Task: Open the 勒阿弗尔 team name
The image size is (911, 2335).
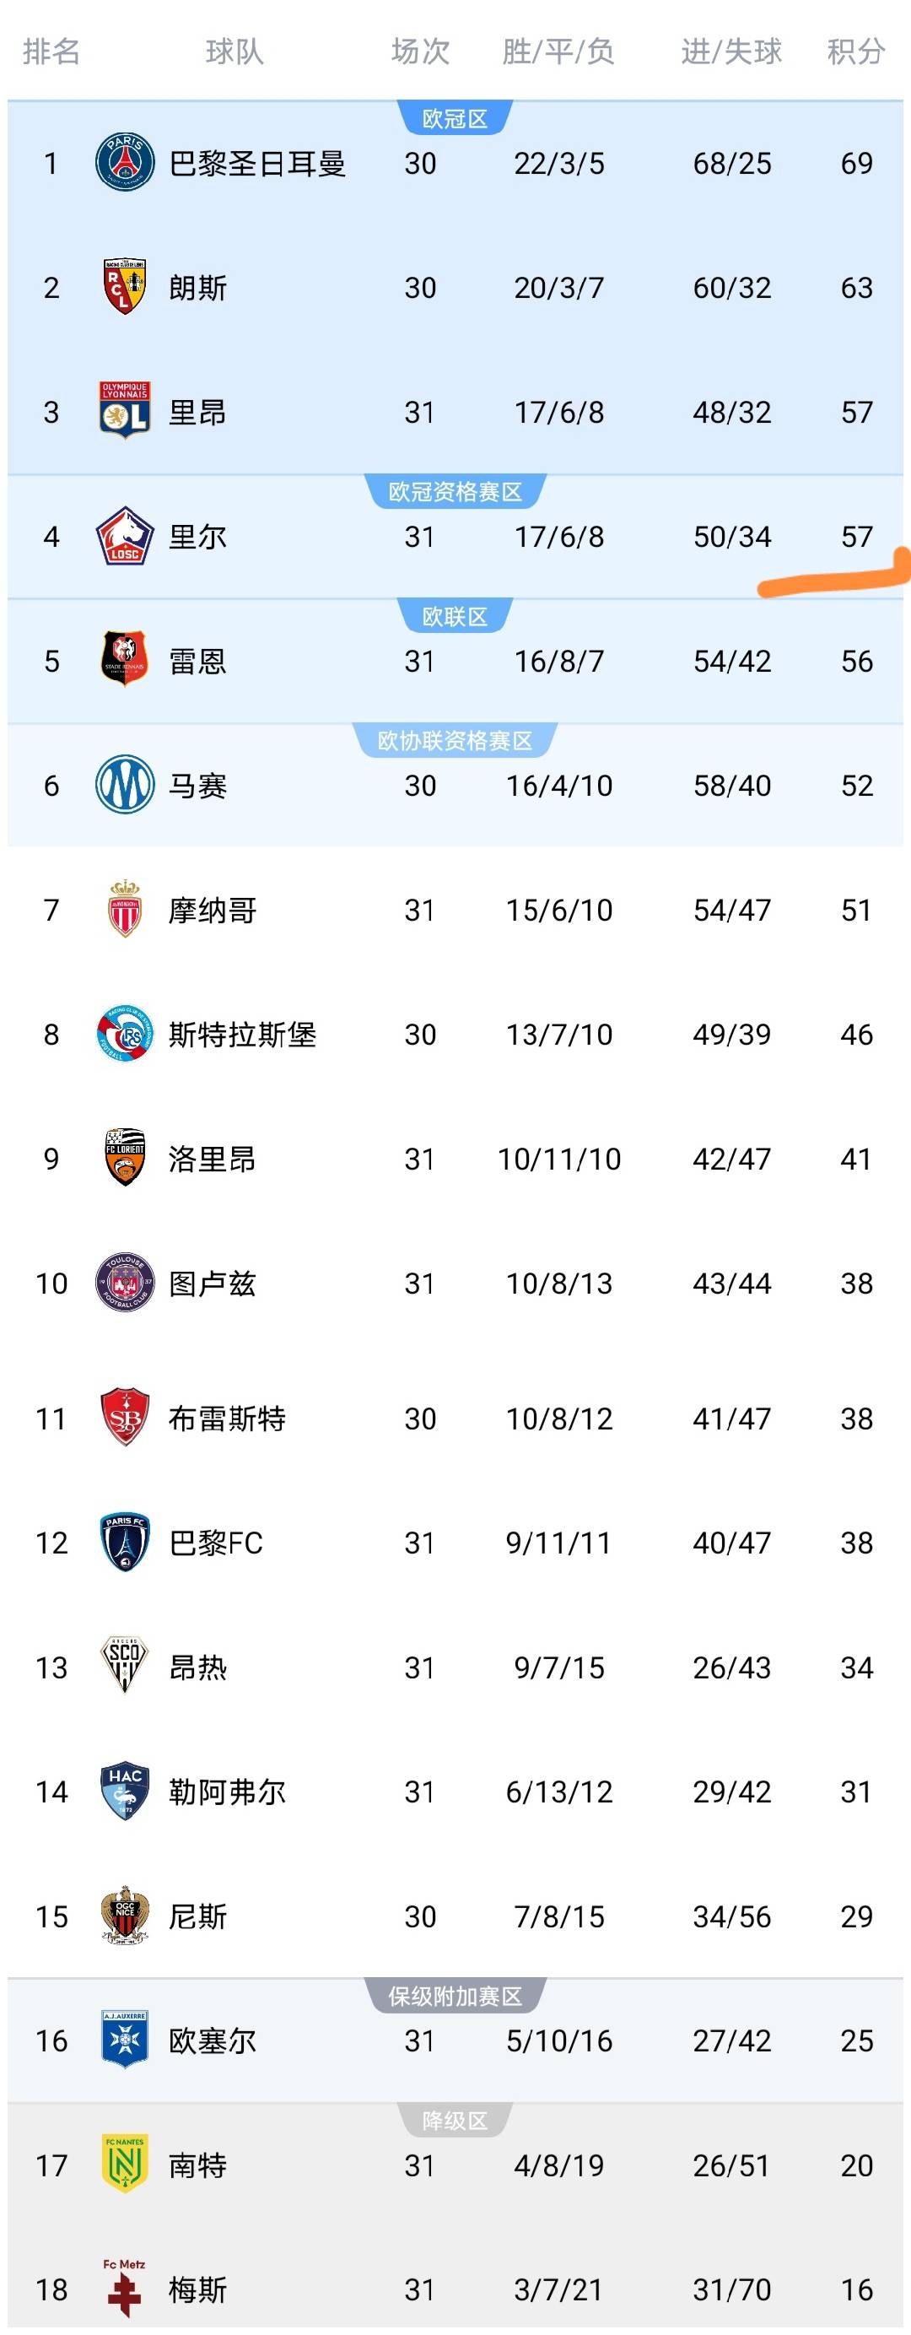Action: 227,1792
